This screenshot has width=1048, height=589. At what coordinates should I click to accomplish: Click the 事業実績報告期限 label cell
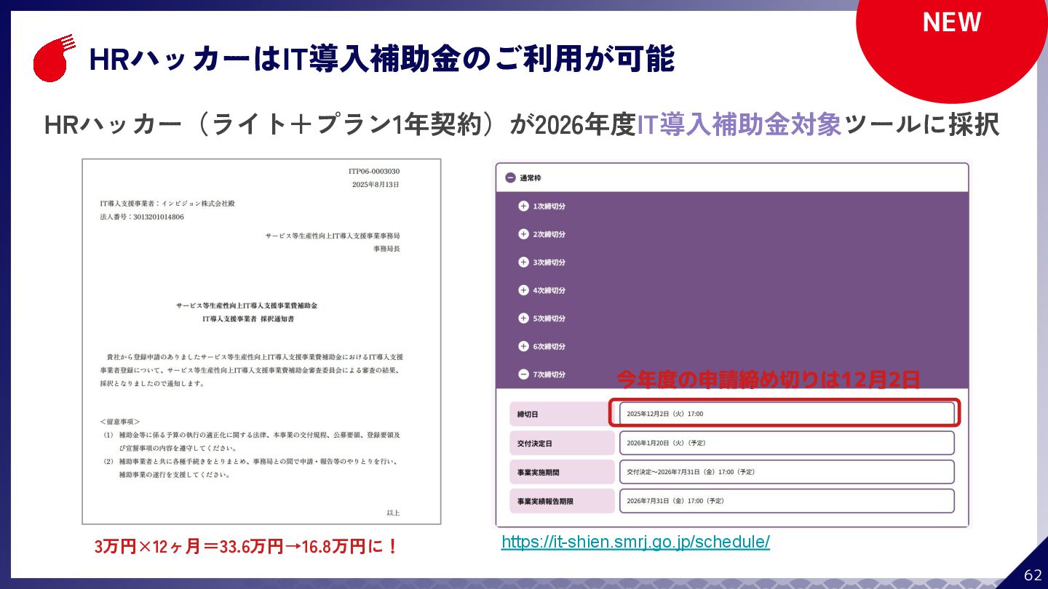[x=562, y=501]
